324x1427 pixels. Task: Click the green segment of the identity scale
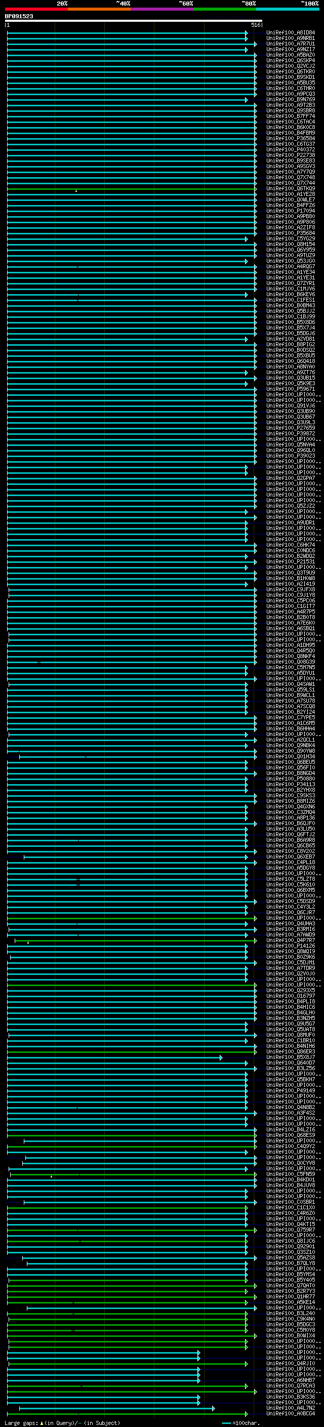[225, 9]
